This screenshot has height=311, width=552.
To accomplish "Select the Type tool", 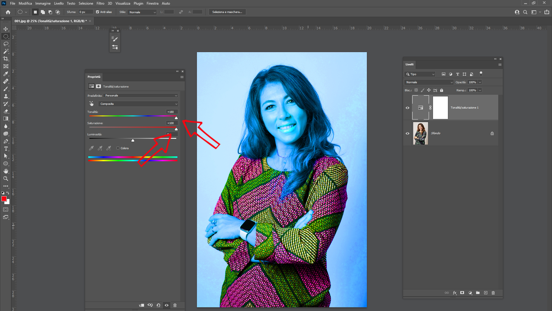I will click(x=6, y=149).
